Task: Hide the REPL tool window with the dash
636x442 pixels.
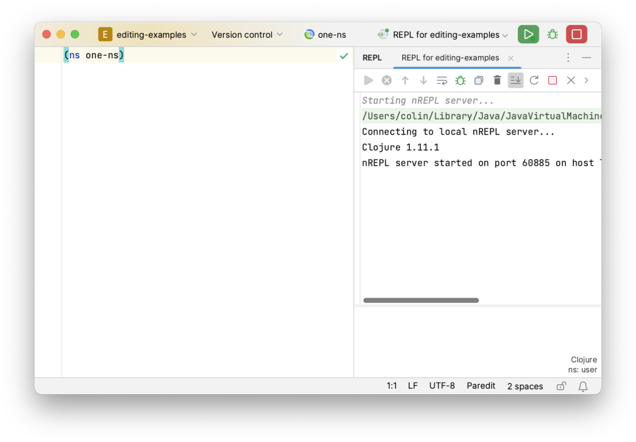Action: 586,58
